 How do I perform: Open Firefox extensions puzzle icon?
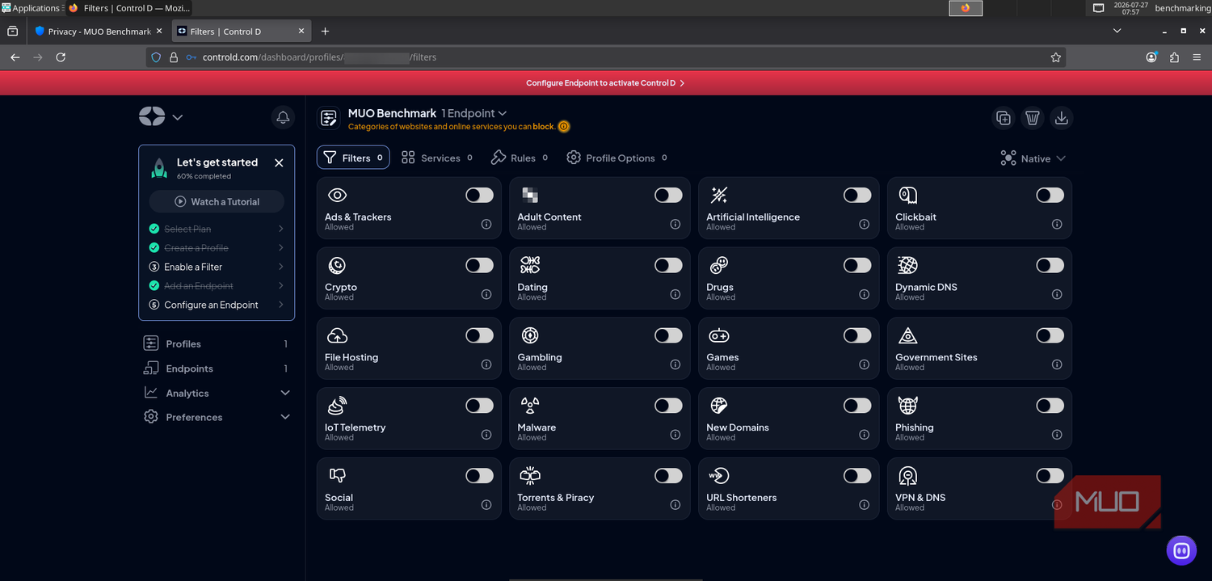point(1174,57)
